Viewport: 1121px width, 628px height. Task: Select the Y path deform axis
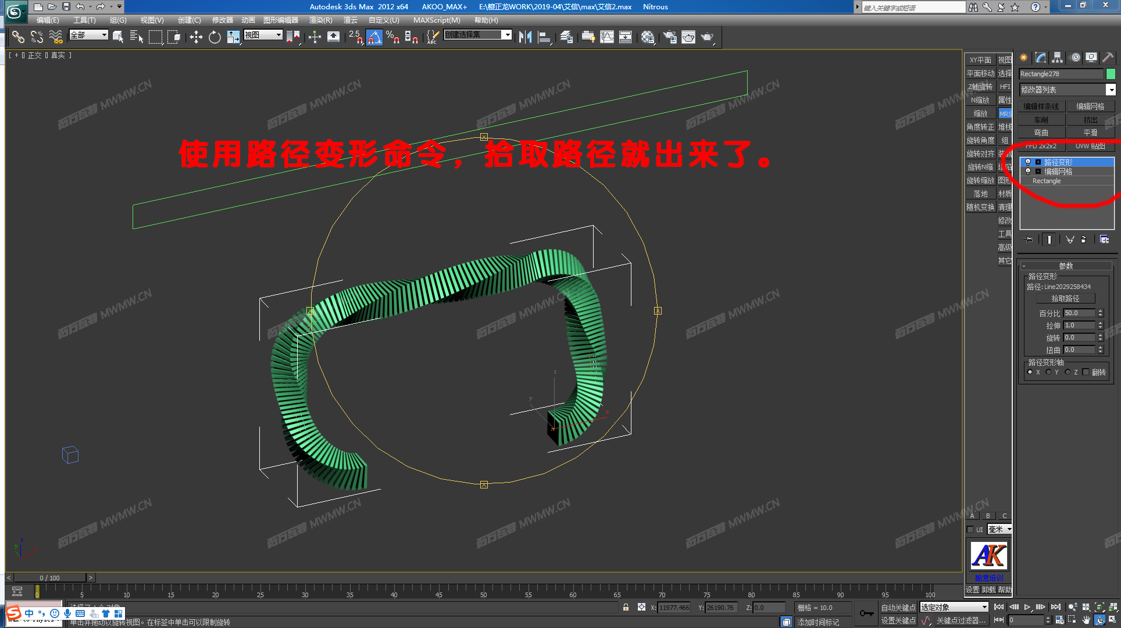click(1048, 372)
